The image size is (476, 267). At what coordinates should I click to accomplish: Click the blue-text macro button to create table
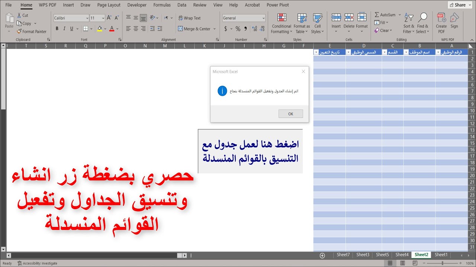click(250, 151)
